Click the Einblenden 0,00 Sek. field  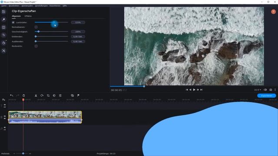point(78,36)
